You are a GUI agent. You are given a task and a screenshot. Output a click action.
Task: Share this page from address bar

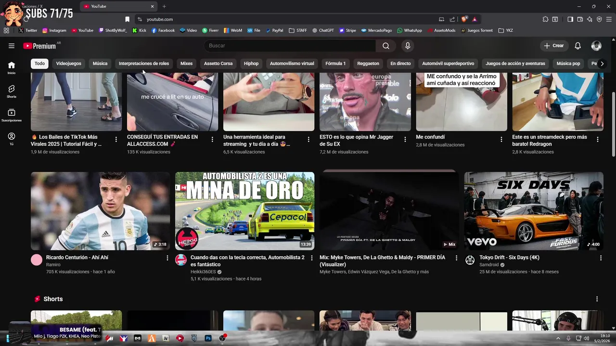[452, 19]
